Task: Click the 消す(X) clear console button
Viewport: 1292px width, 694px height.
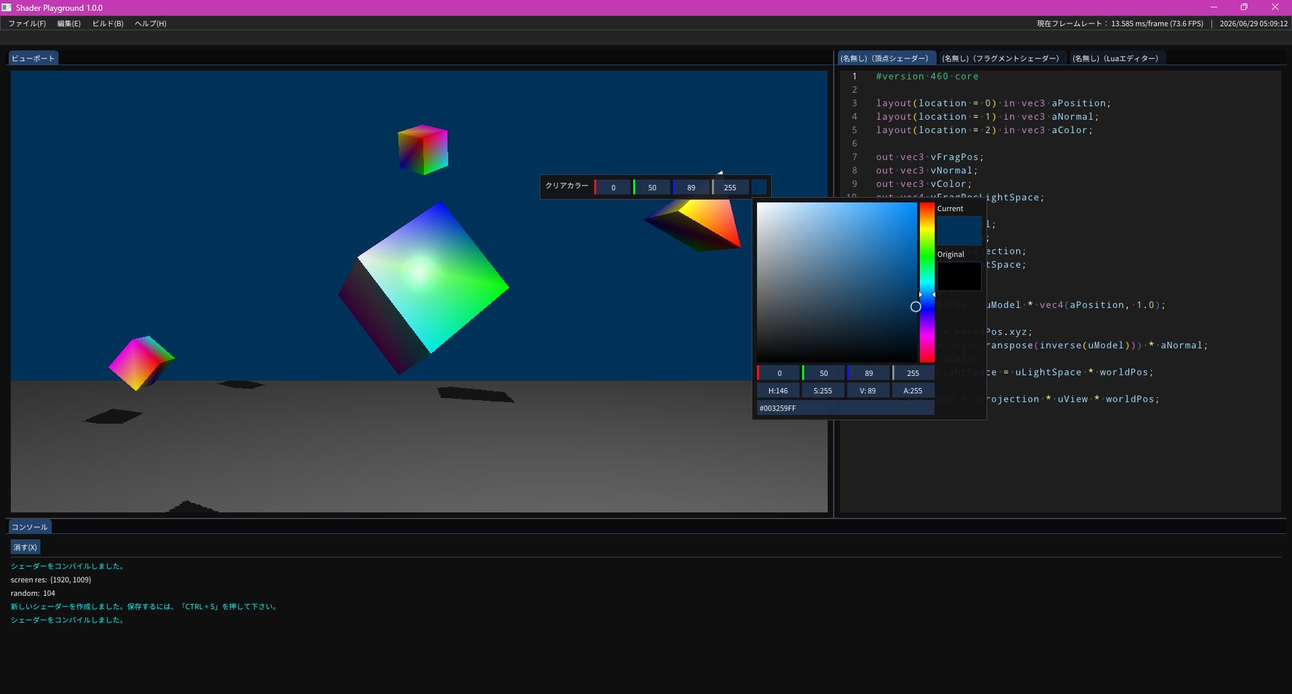Action: 25,547
